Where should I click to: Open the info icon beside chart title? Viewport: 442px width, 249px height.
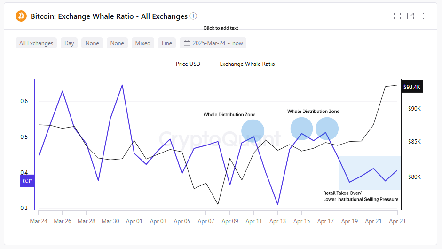[193, 16]
